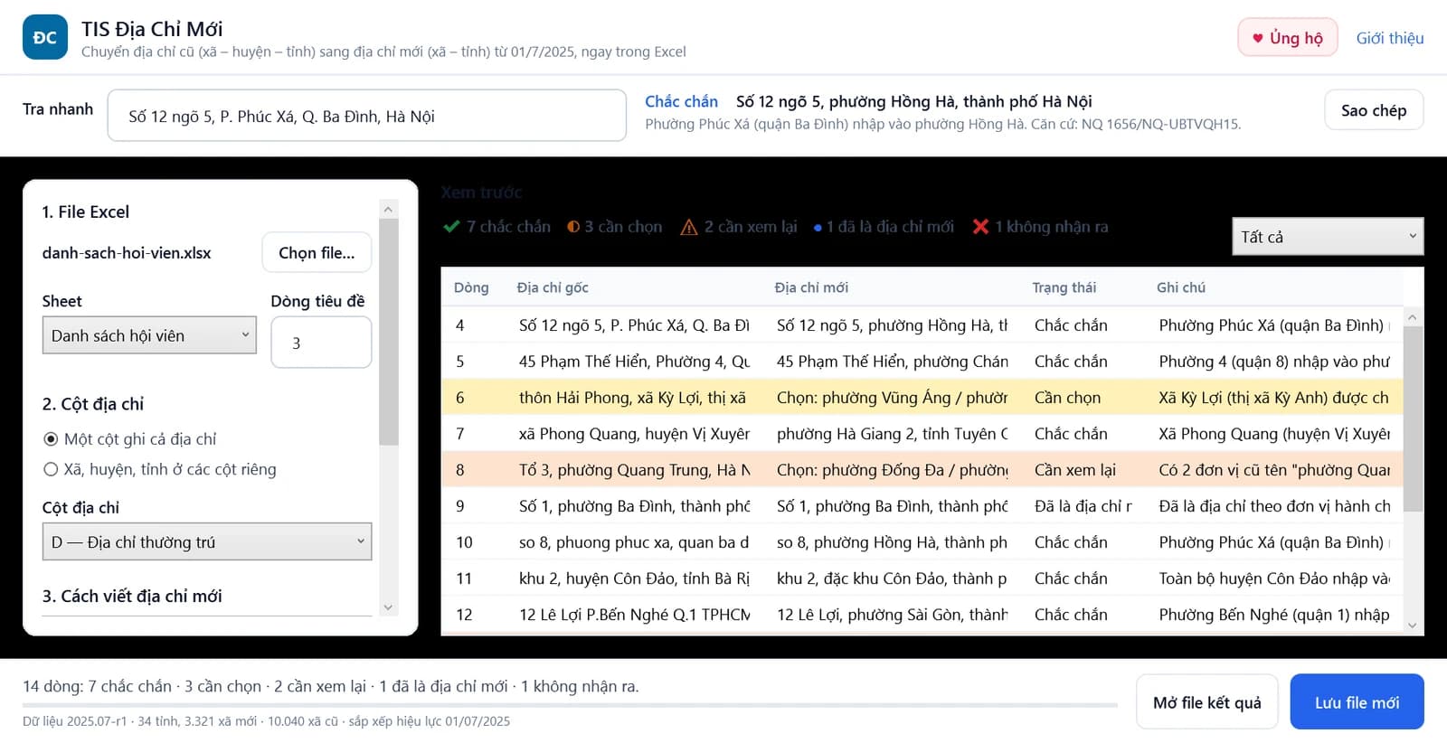Click the progress bar at the bottom

click(570, 705)
